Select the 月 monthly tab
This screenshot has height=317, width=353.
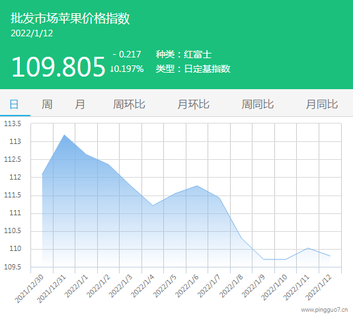coord(80,104)
